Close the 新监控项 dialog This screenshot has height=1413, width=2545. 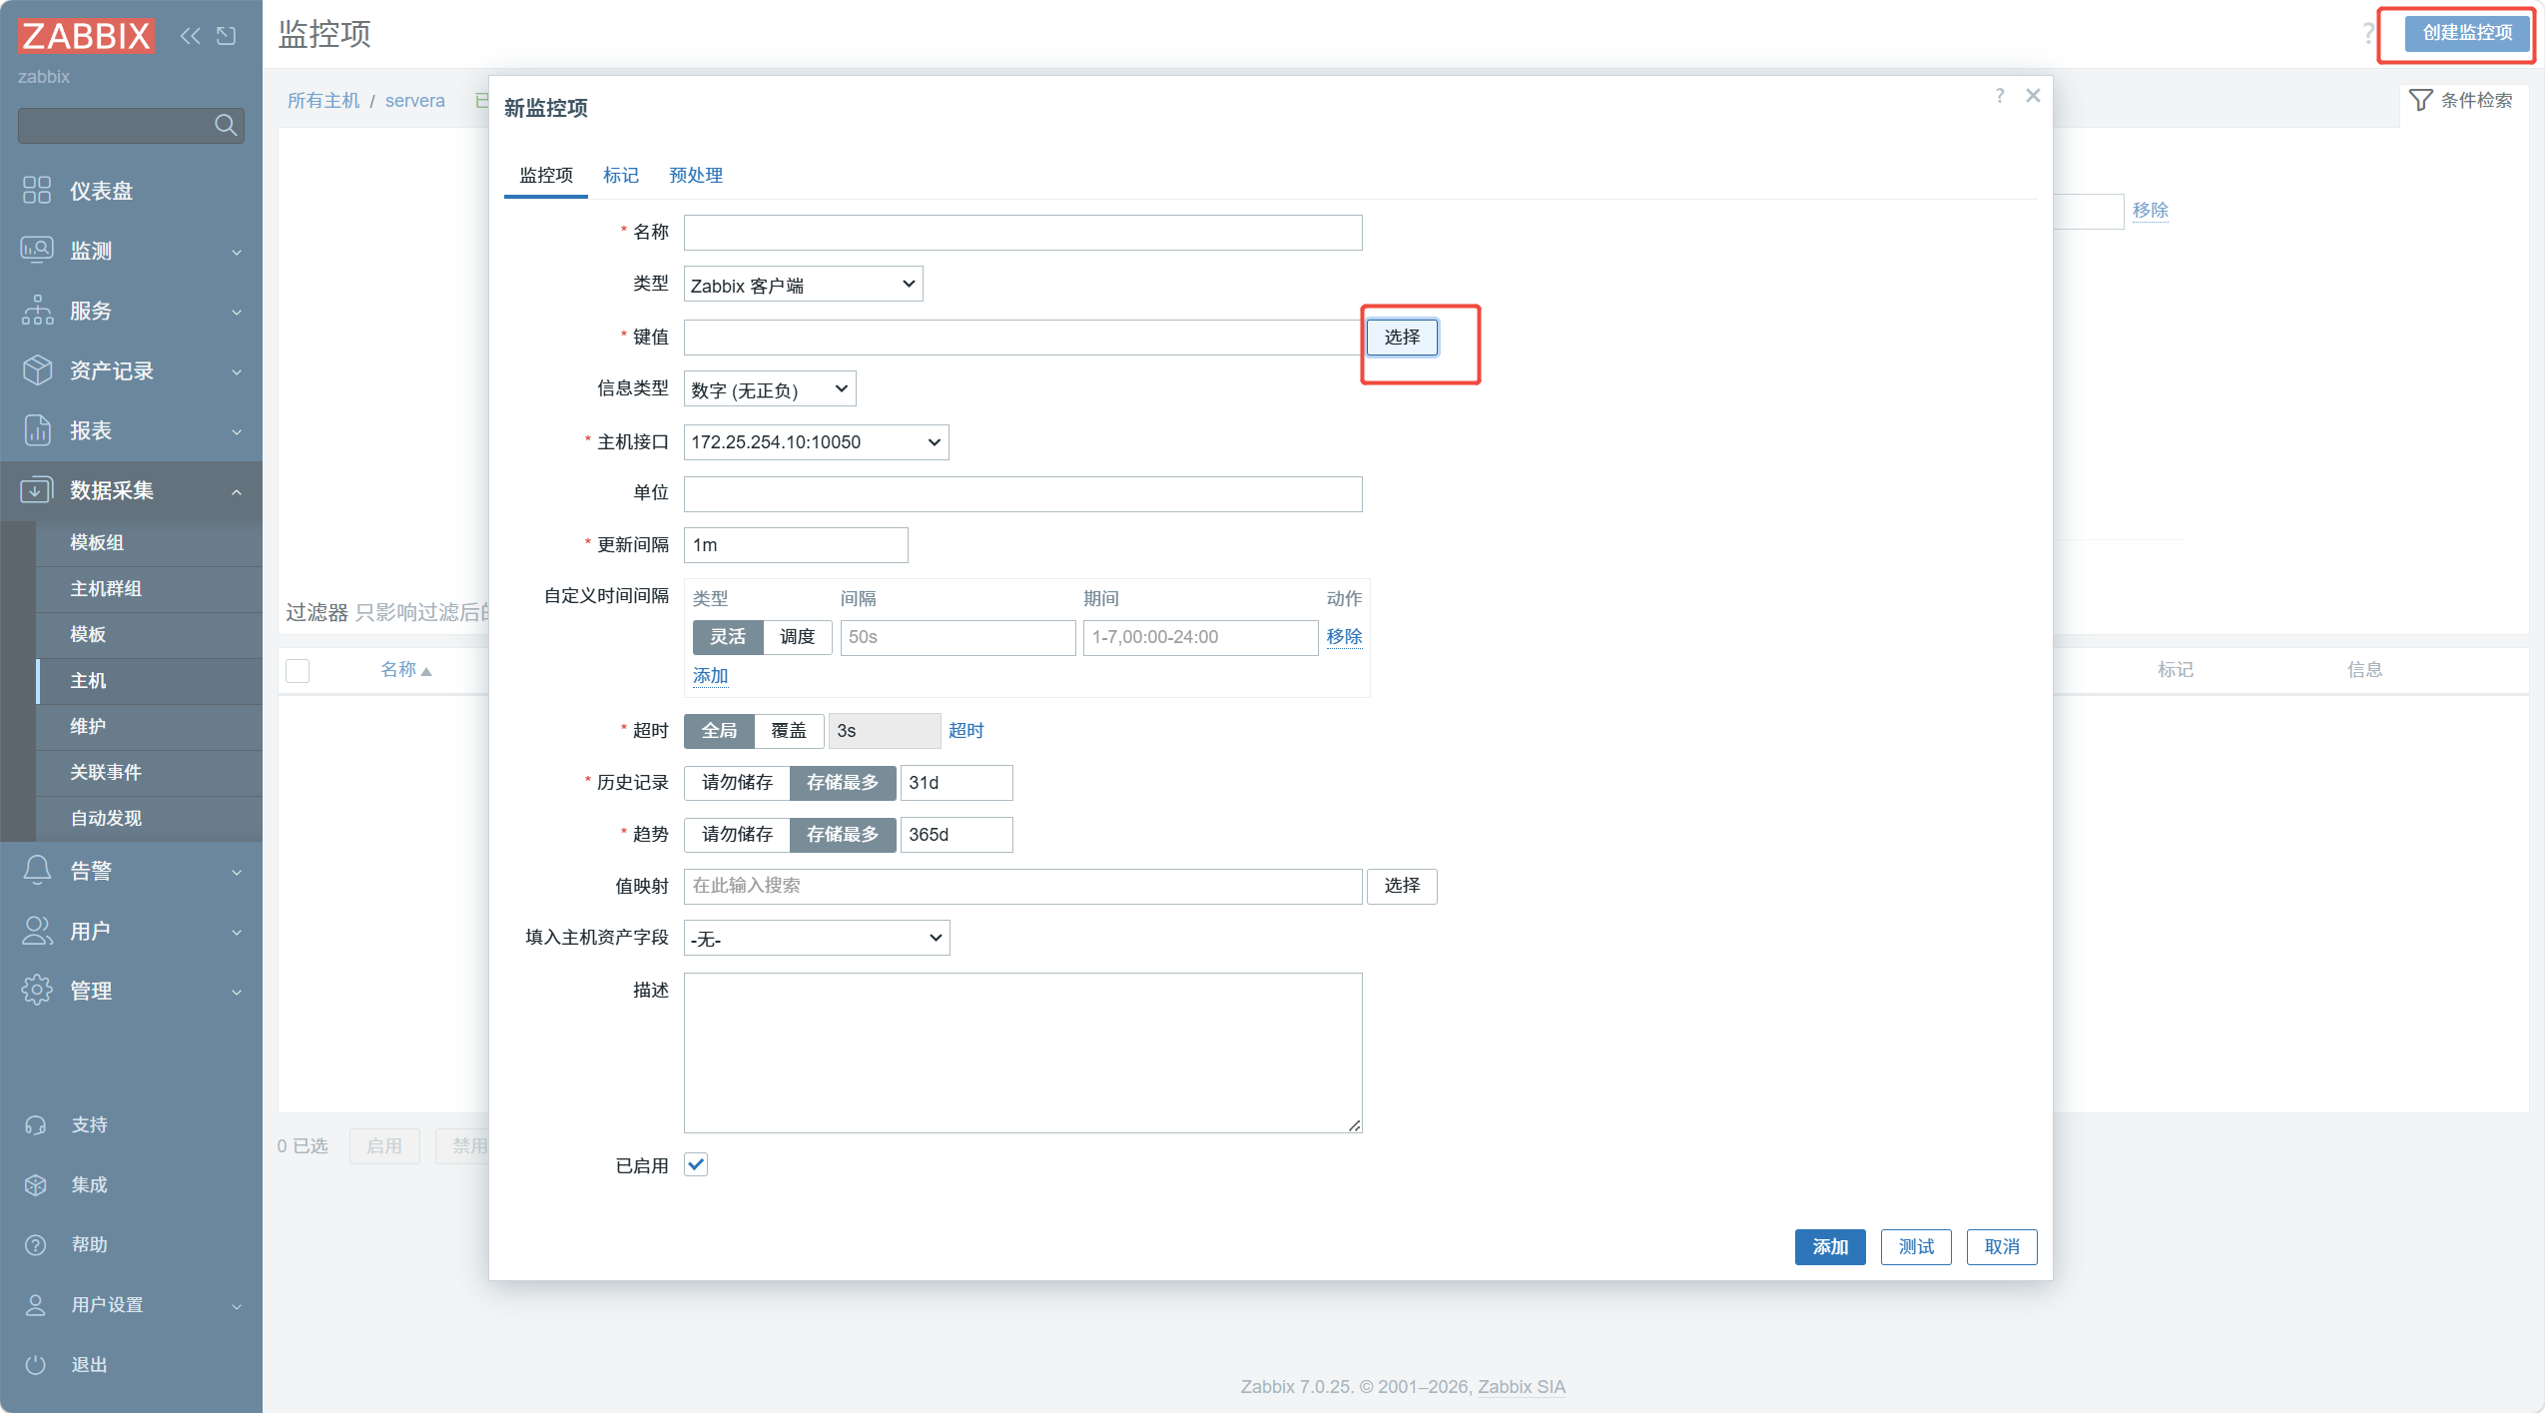(2033, 96)
